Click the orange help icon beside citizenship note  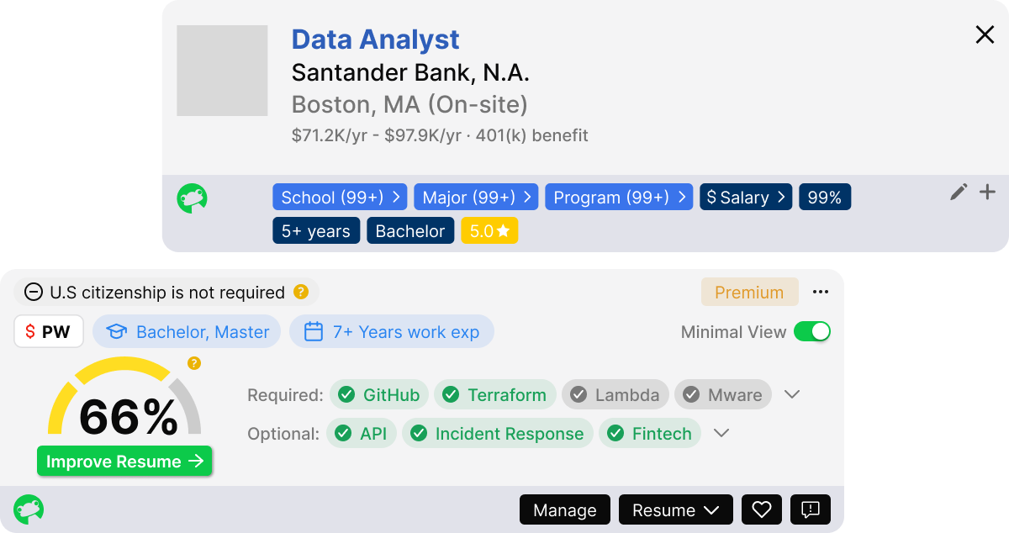tap(299, 292)
